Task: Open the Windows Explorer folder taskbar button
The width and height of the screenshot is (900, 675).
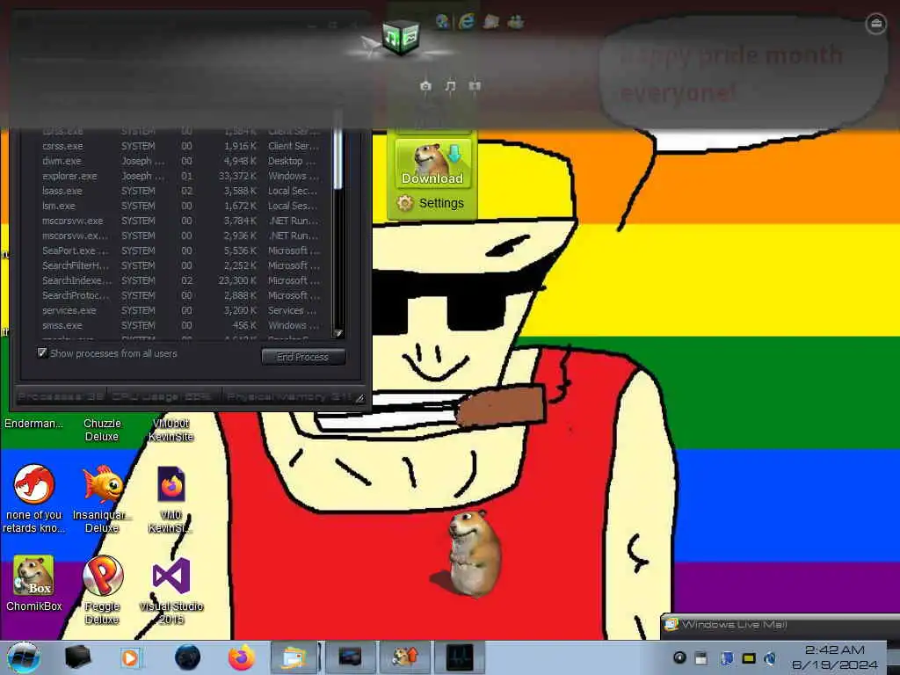Action: coord(294,657)
